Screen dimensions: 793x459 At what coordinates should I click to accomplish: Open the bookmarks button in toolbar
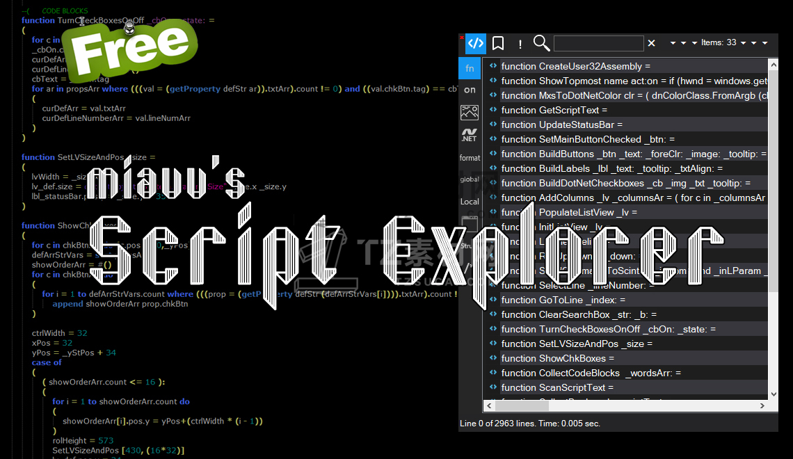click(x=498, y=44)
